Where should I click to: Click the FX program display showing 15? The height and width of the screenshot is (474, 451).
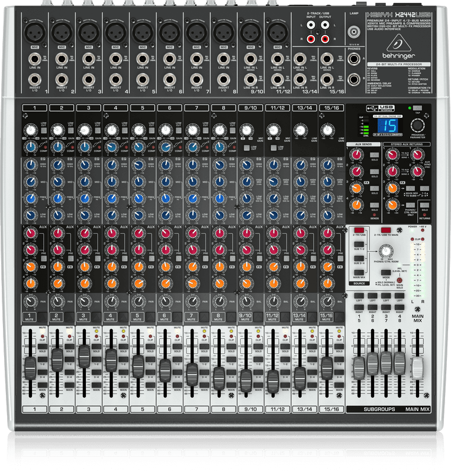tap(388, 125)
